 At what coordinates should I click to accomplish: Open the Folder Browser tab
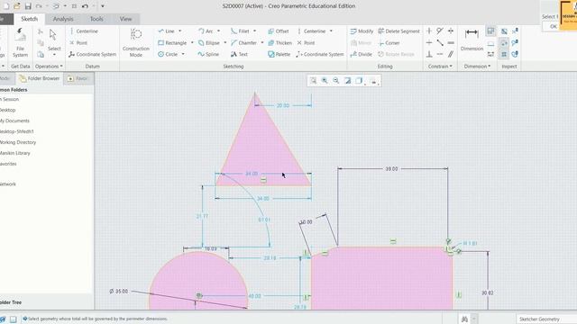coord(40,78)
